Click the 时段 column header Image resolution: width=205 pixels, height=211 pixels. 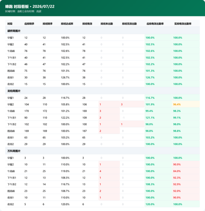pos(10,24)
